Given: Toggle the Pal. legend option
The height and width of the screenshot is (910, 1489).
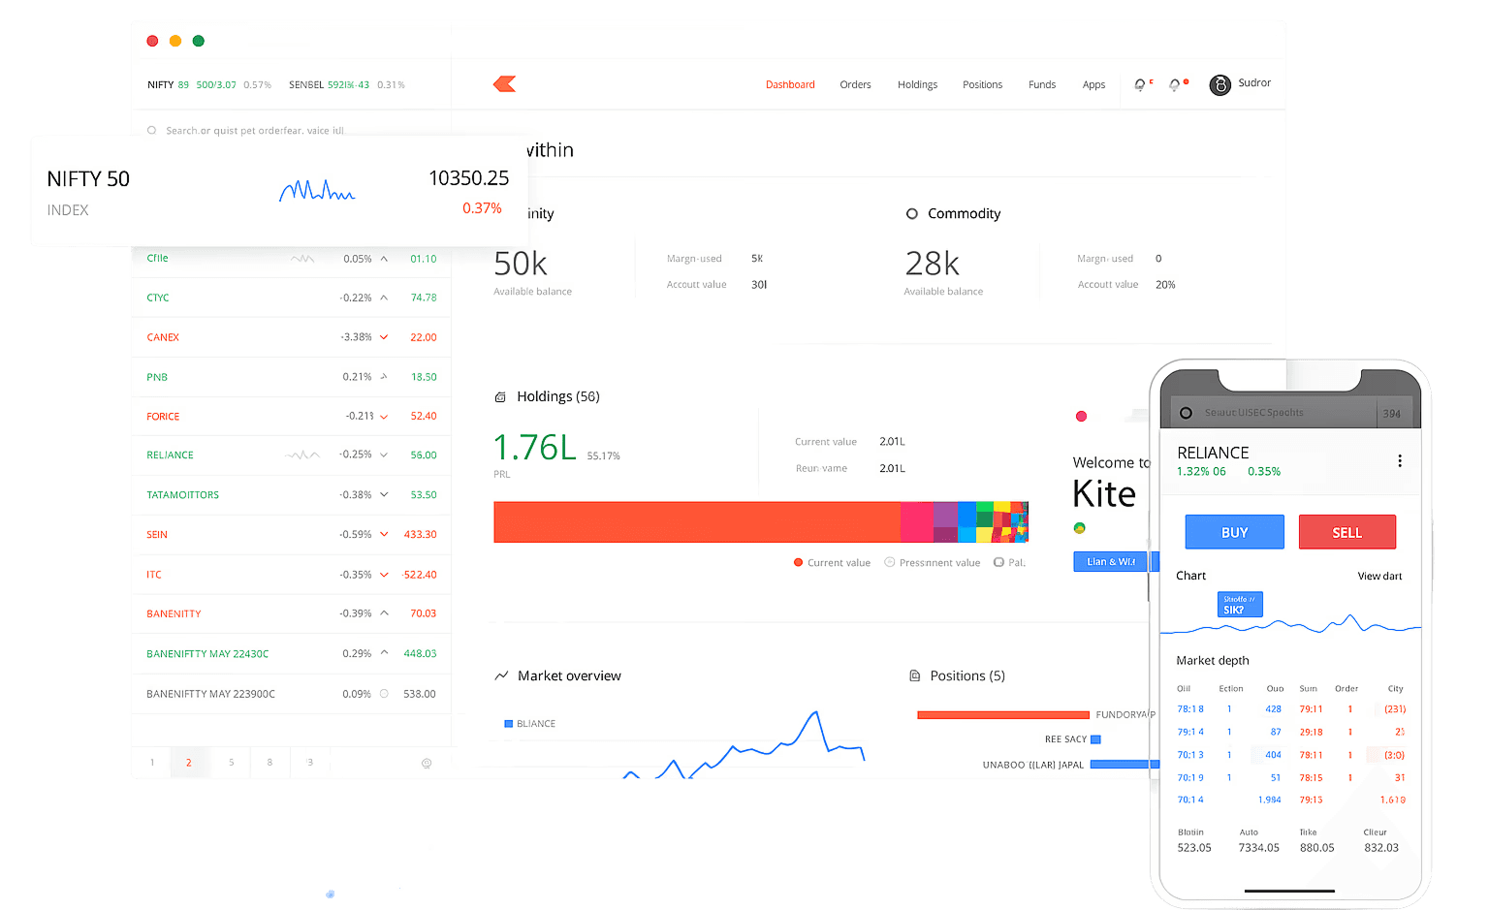Looking at the screenshot, I should (998, 562).
